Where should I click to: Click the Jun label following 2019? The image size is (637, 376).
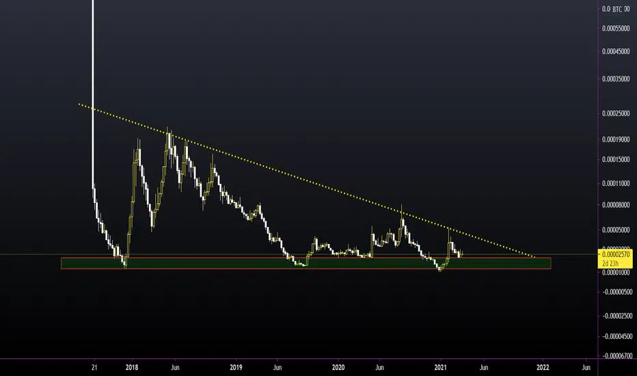277,368
